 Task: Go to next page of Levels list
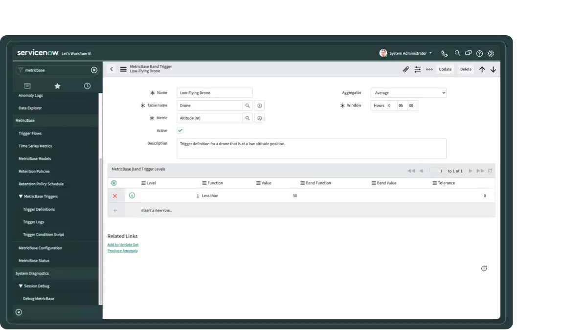(x=471, y=171)
